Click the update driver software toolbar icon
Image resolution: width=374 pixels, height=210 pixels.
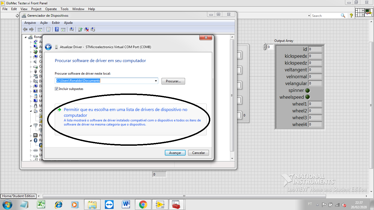pyautogui.click(x=80, y=29)
